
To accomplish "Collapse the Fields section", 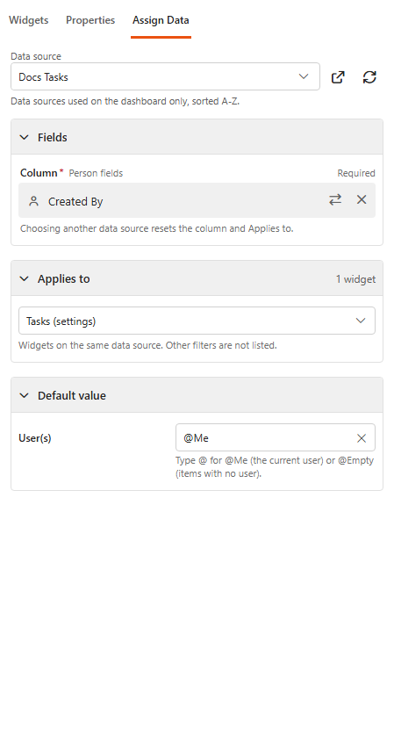I will [25, 137].
